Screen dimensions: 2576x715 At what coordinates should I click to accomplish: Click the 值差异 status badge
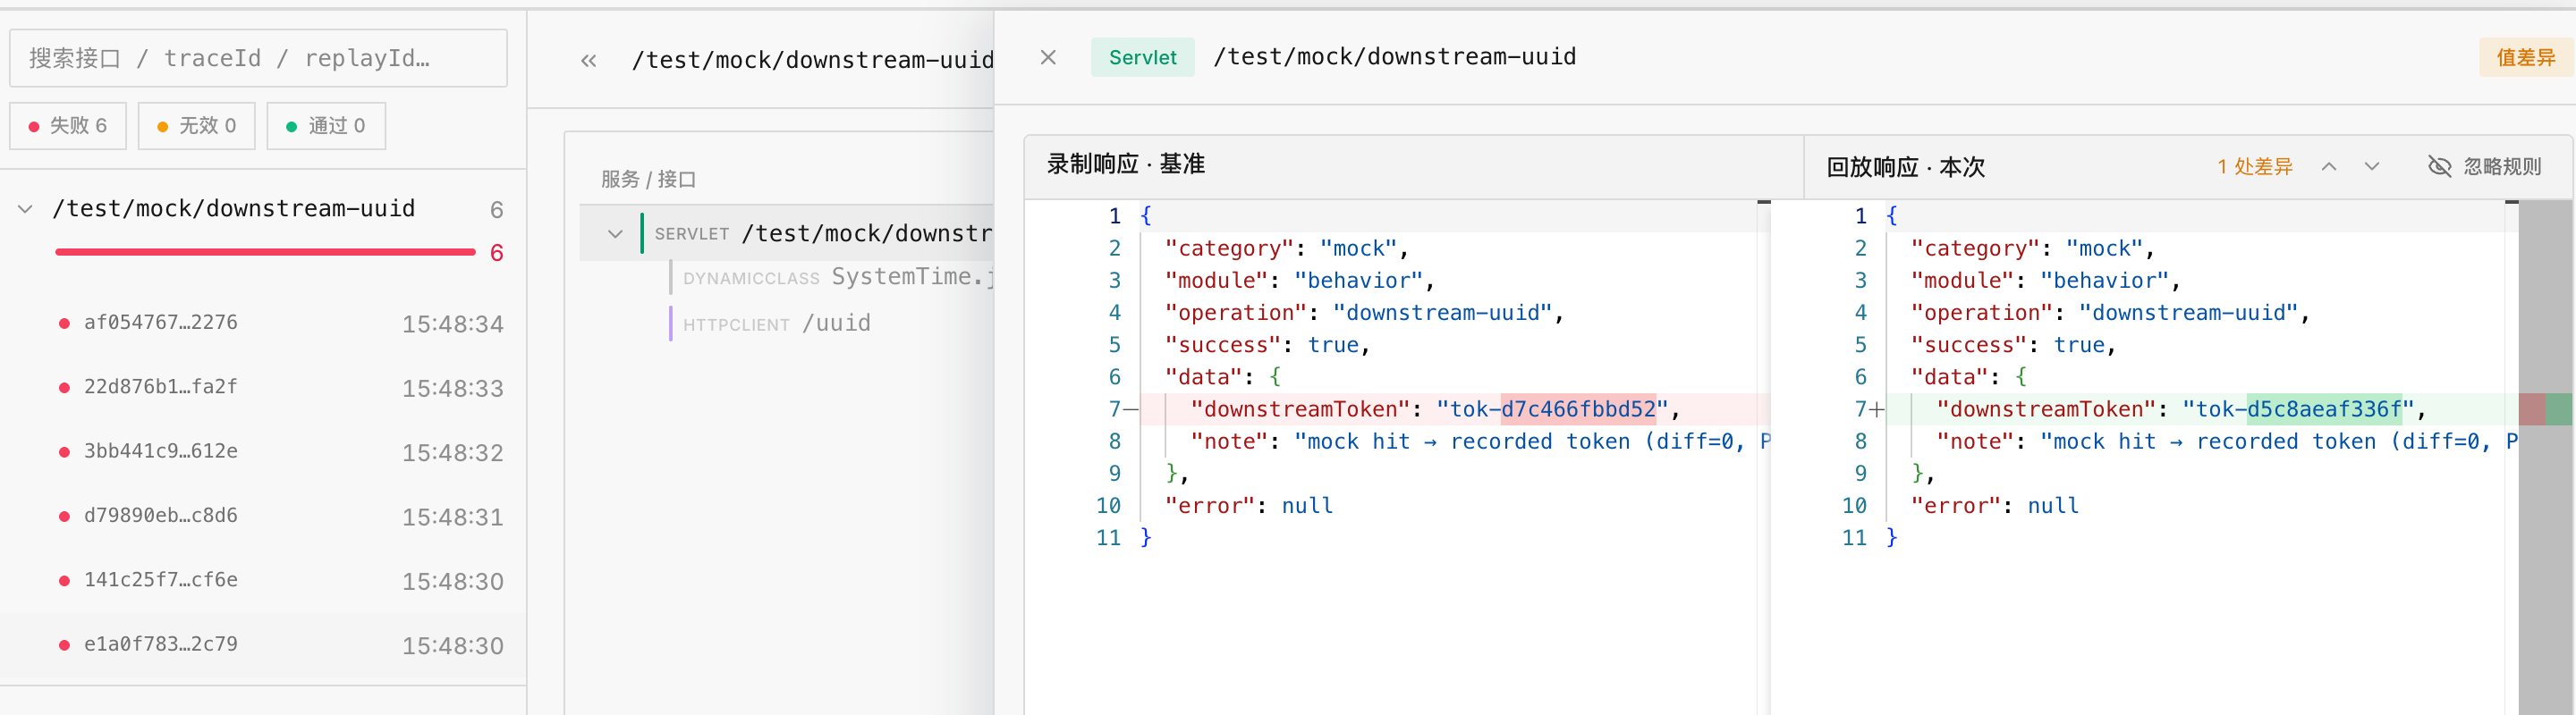2525,58
